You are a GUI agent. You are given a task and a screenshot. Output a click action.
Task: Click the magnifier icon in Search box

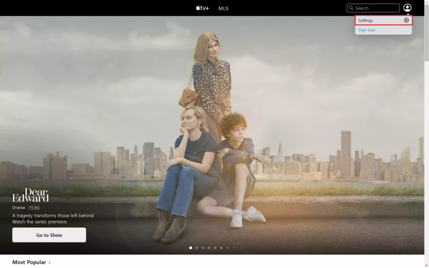pyautogui.click(x=351, y=8)
